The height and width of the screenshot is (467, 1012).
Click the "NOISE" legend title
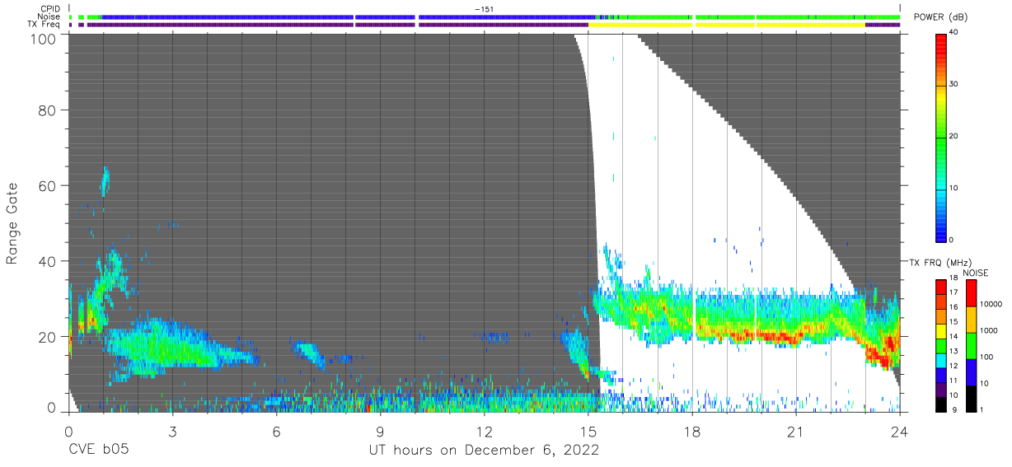[975, 273]
